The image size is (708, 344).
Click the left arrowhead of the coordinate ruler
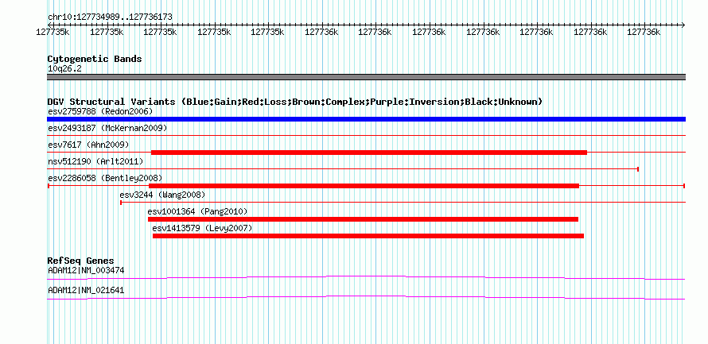pyautogui.click(x=49, y=25)
